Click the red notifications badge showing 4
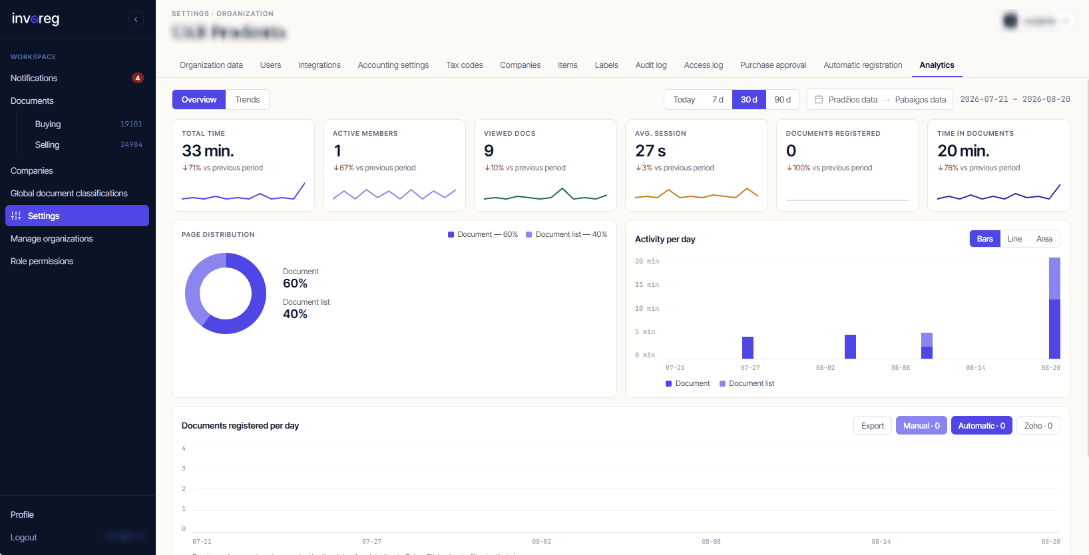The width and height of the screenshot is (1089, 555). [138, 78]
